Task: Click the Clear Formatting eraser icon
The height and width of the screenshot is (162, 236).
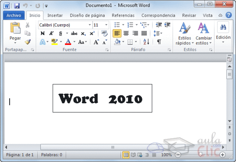Action: [104, 34]
